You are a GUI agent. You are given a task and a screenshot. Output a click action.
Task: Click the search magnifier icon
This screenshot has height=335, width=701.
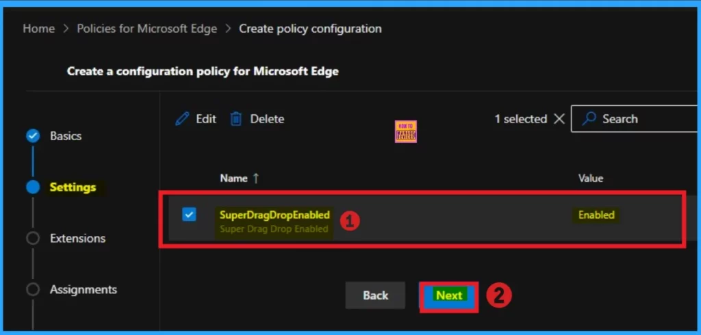(589, 119)
